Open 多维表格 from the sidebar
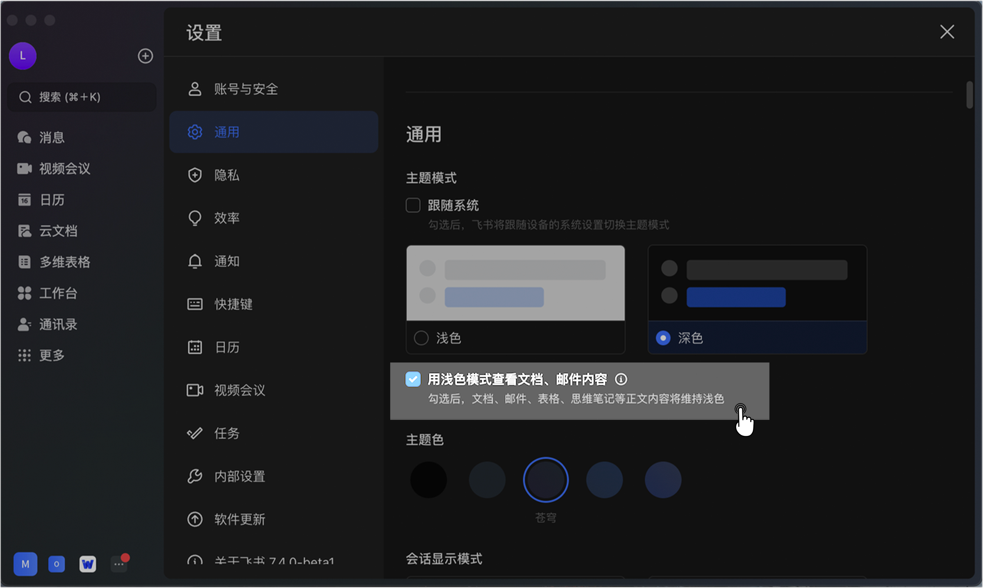The image size is (983, 588). point(64,262)
